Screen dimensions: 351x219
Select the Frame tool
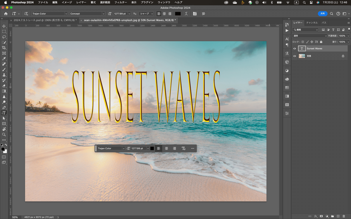coord(4,53)
